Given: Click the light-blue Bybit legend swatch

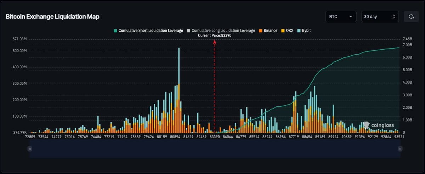Looking at the screenshot, I should click(299, 31).
